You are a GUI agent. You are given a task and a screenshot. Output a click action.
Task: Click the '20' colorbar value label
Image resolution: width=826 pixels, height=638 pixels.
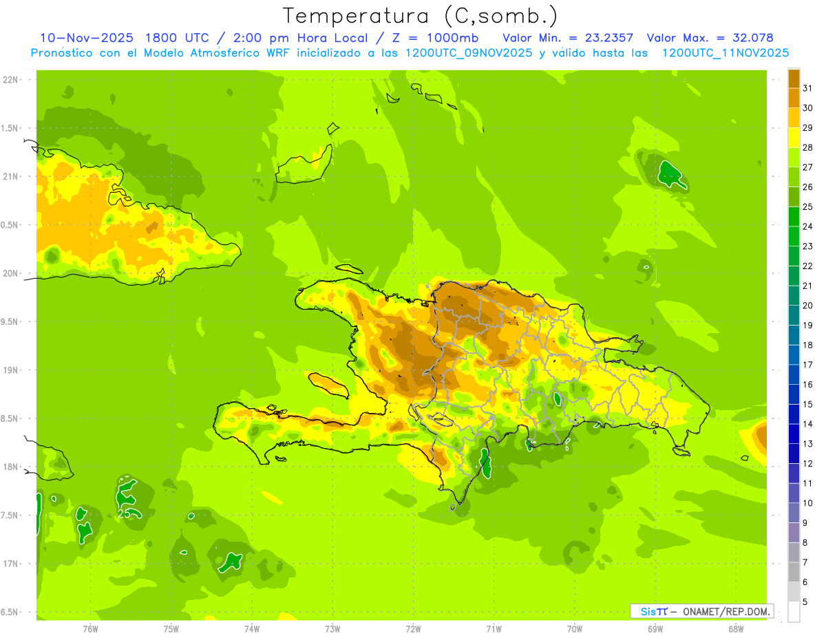coord(807,306)
